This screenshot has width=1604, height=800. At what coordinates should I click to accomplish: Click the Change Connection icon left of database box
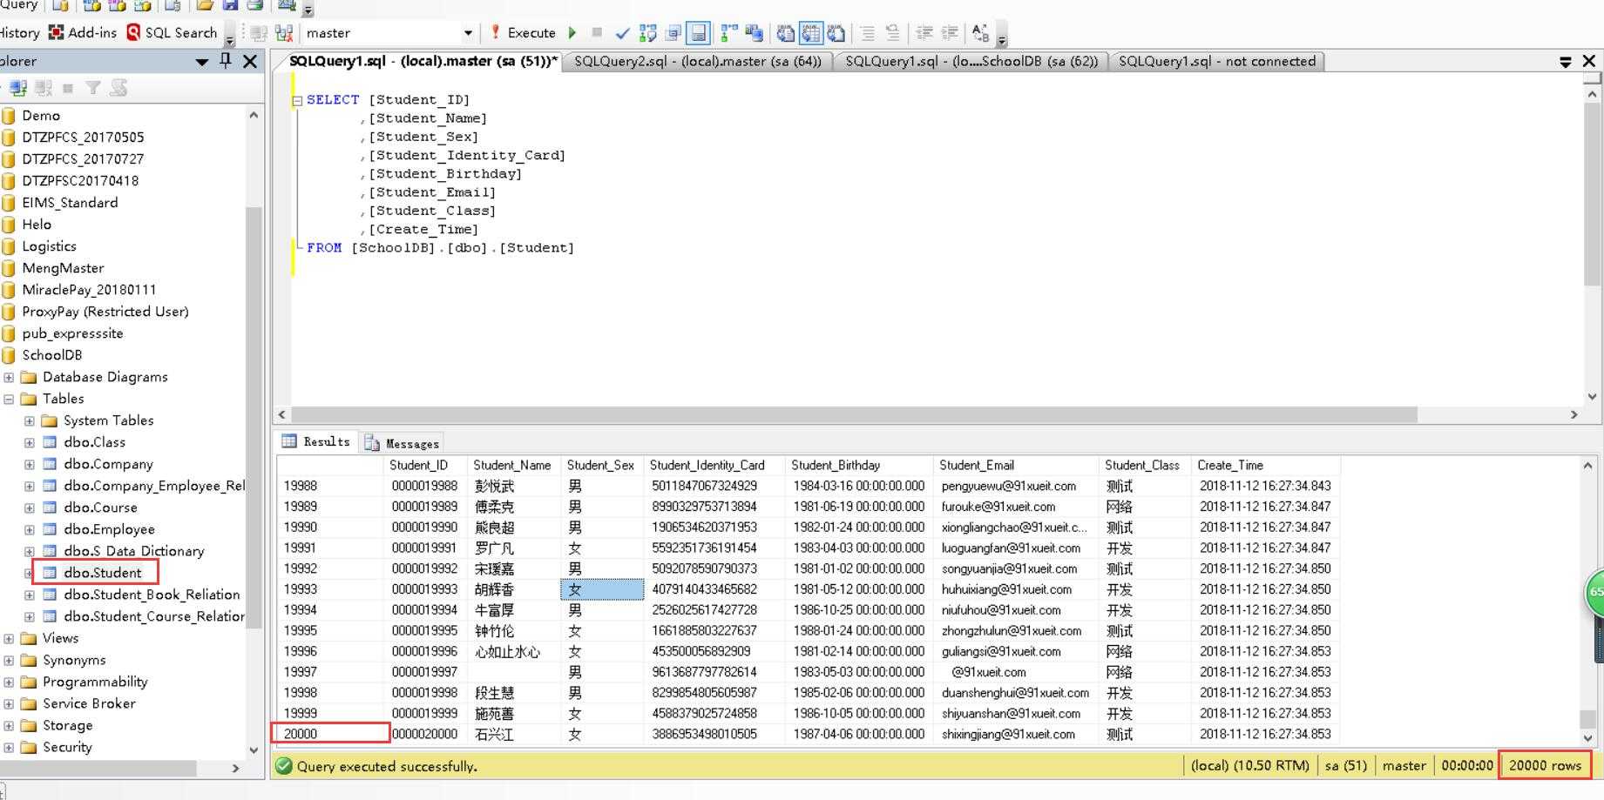point(284,33)
